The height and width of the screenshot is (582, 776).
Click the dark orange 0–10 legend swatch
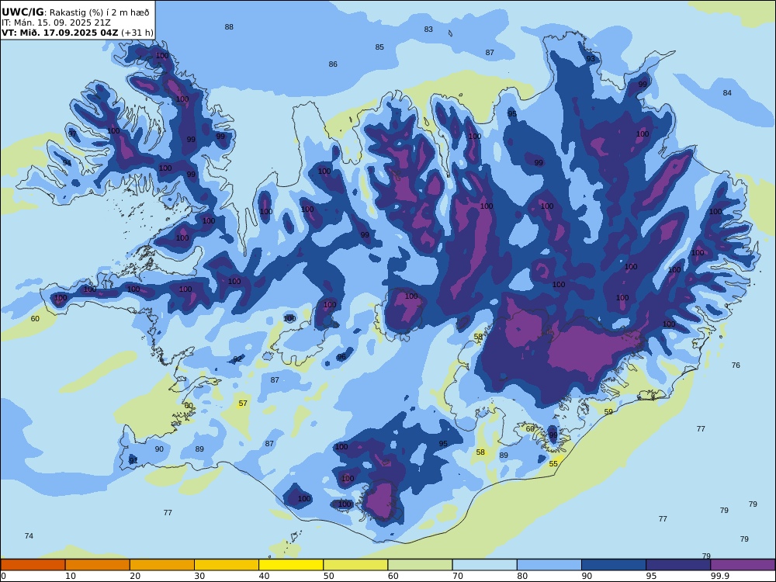click(33, 565)
